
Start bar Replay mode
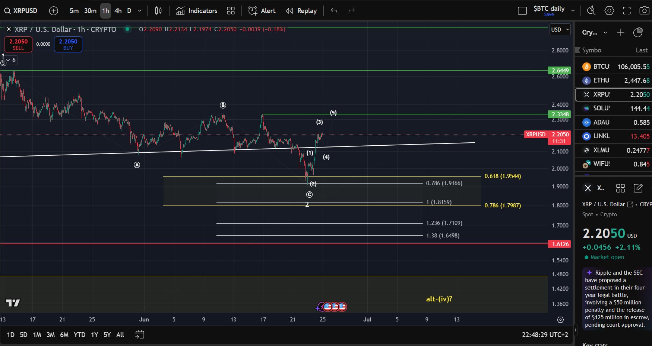pyautogui.click(x=301, y=11)
